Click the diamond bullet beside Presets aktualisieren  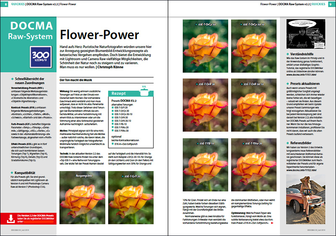tap(288, 84)
